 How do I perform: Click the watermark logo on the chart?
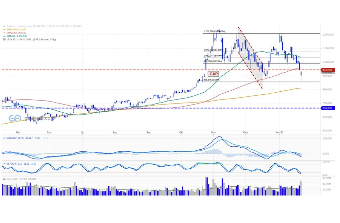(14, 118)
